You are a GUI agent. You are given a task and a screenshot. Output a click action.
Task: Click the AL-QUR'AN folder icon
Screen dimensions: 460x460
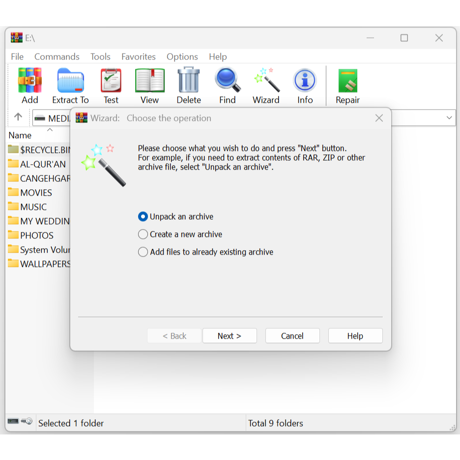pyautogui.click(x=13, y=163)
